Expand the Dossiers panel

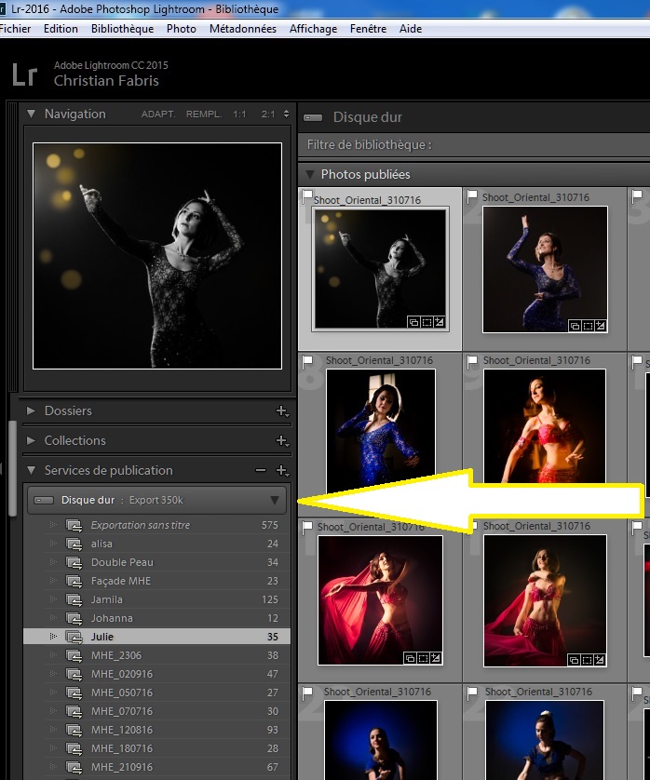(x=31, y=411)
